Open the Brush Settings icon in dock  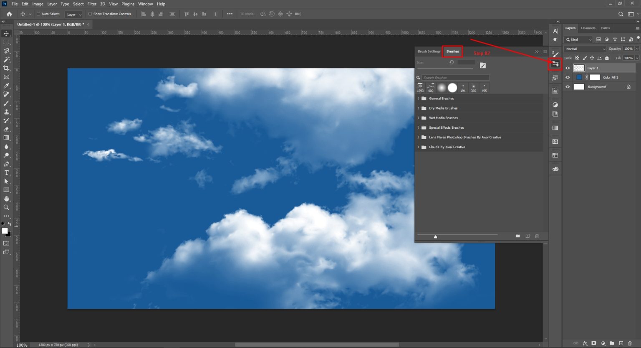tap(555, 53)
